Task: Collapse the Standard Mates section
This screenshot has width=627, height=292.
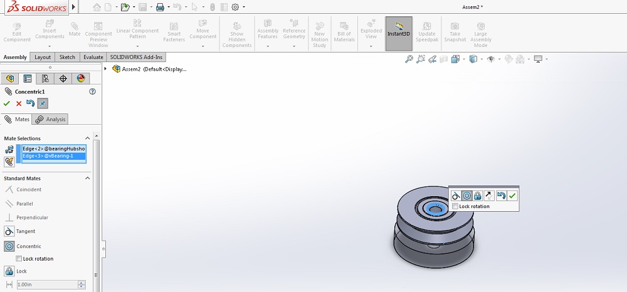Action: point(88,178)
